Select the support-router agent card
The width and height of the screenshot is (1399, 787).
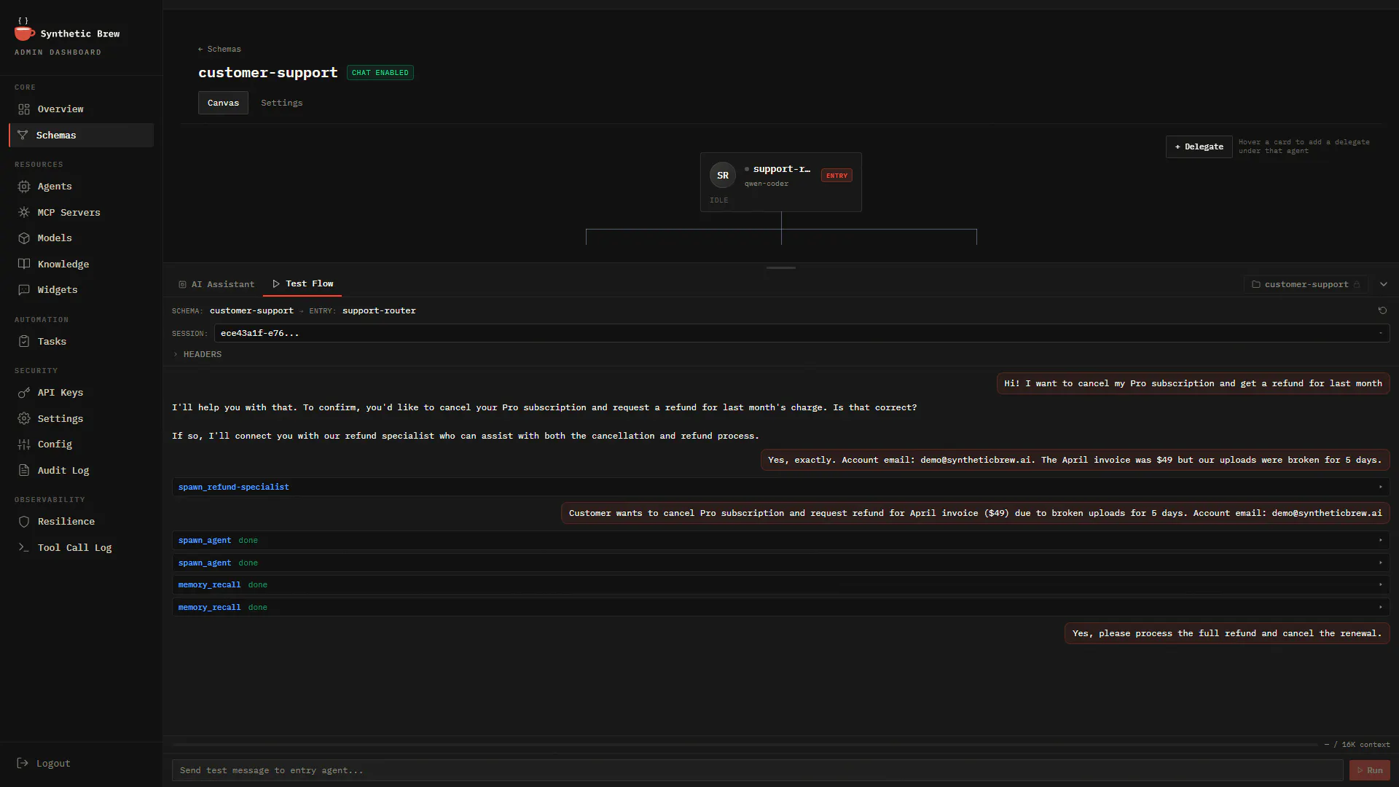coord(780,182)
